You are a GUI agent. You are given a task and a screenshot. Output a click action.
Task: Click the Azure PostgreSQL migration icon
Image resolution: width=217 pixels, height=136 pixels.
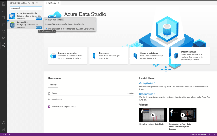click(12, 16)
